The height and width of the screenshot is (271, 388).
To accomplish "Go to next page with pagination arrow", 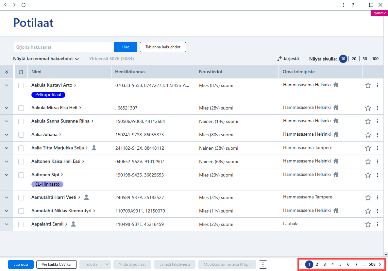I will [380, 264].
